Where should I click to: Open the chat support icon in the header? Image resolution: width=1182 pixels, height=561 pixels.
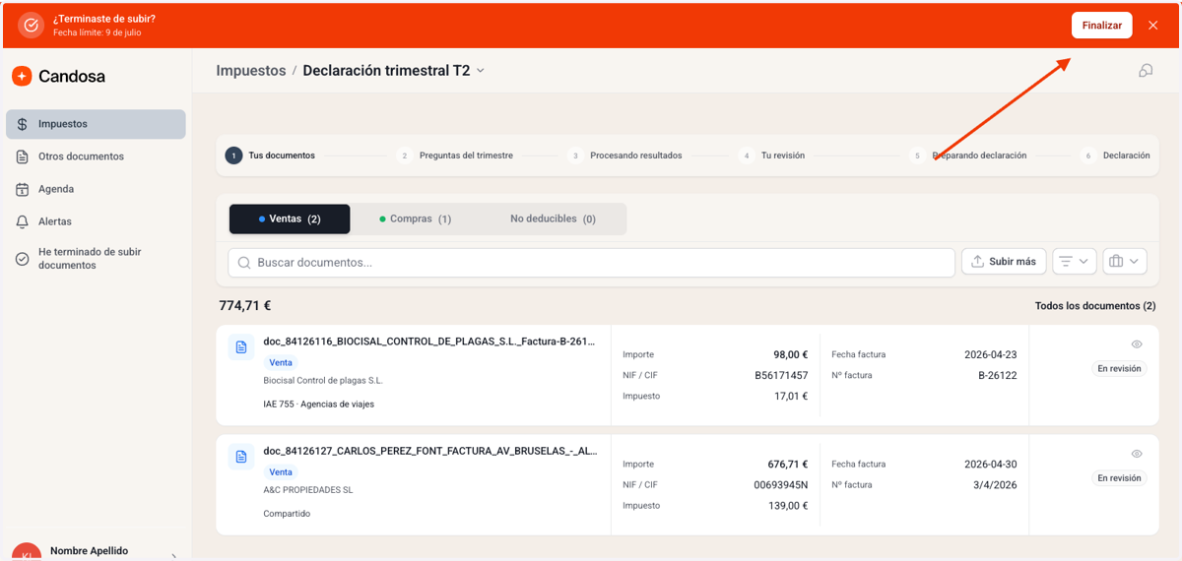coord(1146,71)
